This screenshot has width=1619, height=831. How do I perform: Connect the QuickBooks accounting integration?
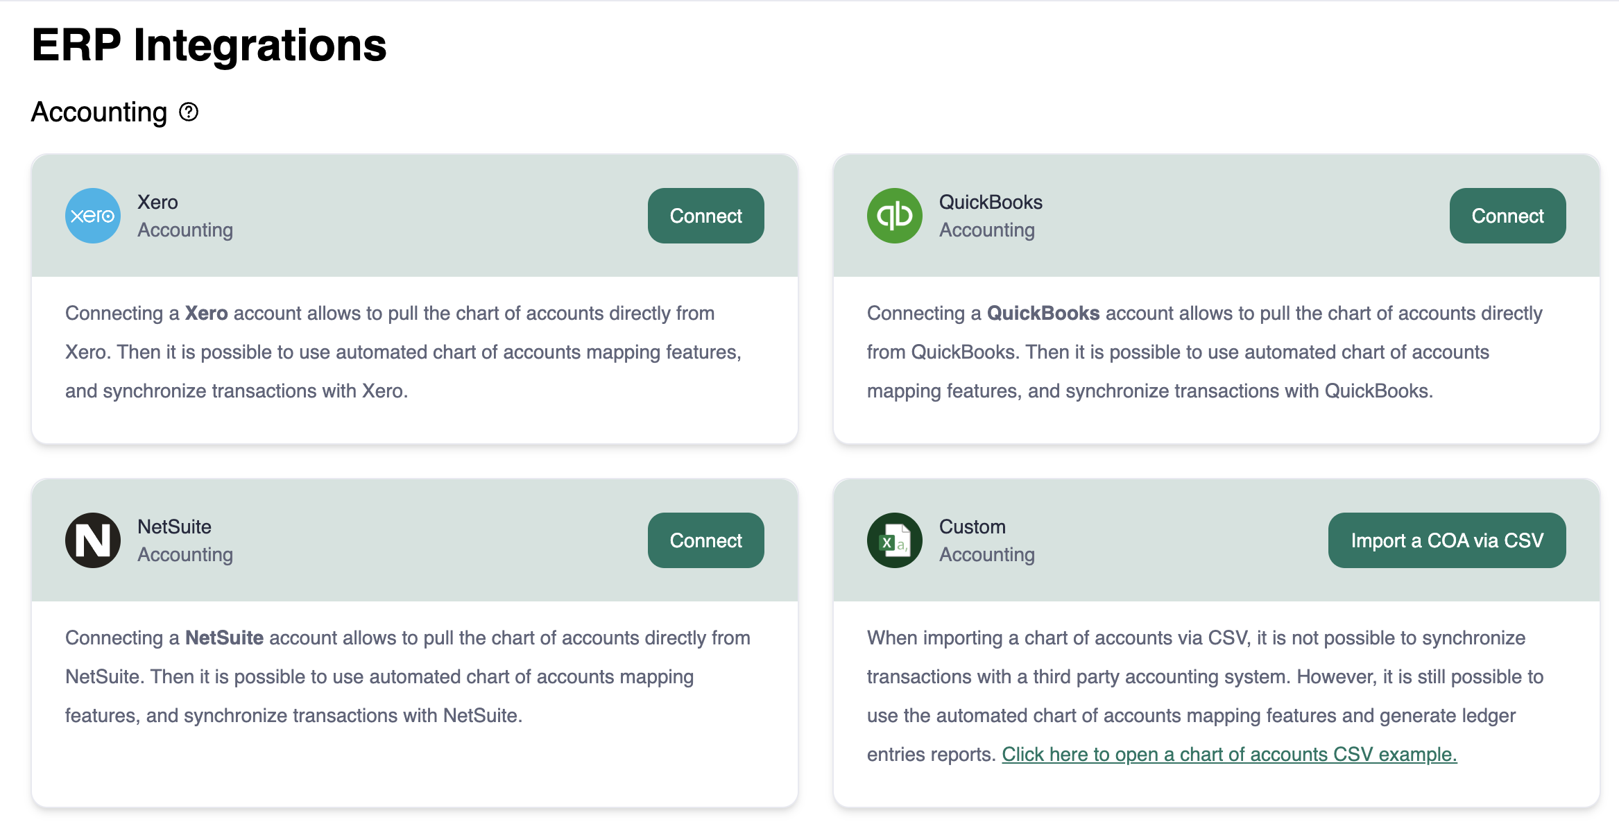(x=1507, y=216)
